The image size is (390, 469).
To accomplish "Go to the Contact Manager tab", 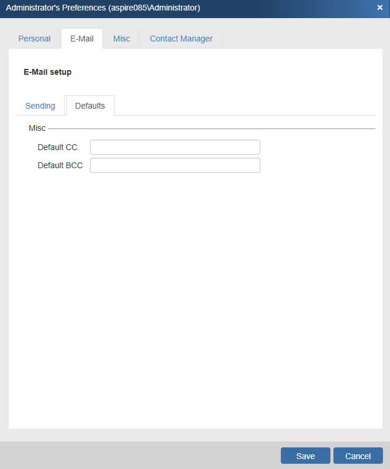I will pyautogui.click(x=181, y=39).
